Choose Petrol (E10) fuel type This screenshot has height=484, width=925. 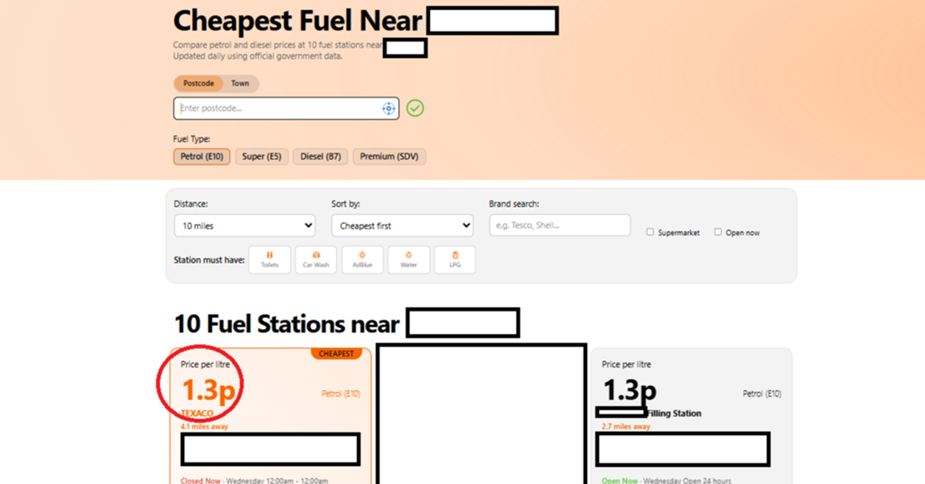201,157
